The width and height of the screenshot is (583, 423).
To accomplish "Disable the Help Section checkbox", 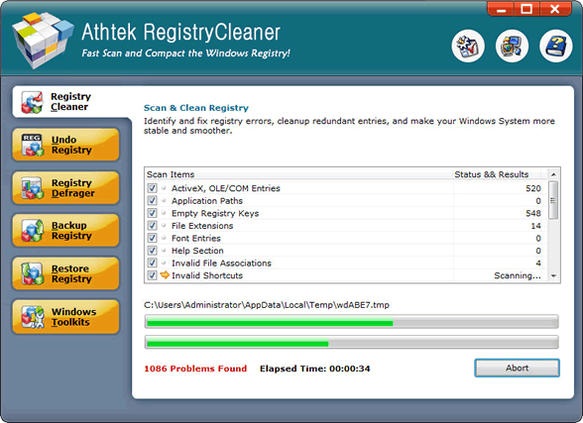I will 152,251.
